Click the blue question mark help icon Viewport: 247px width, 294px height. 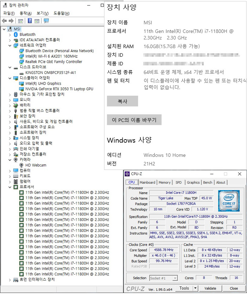click(30, 21)
